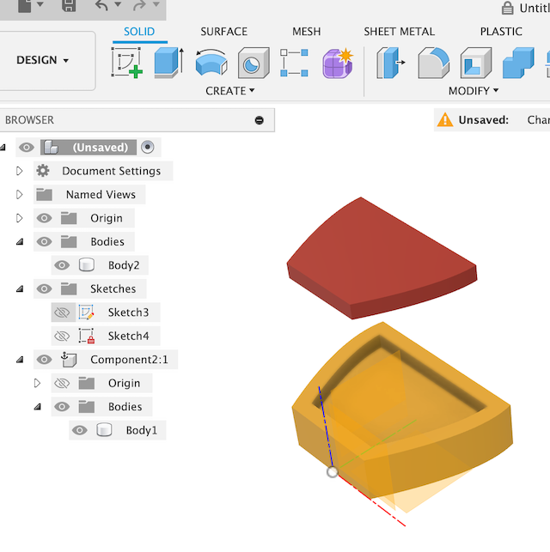
Task: Hide Body2 using its eye icon
Action: click(x=62, y=265)
